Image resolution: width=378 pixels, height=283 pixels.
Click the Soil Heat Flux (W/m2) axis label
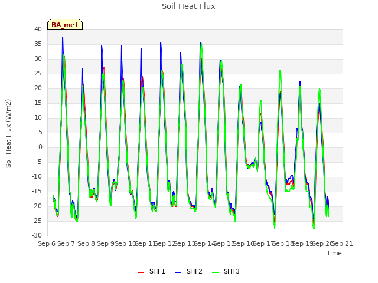[x=8, y=133]
